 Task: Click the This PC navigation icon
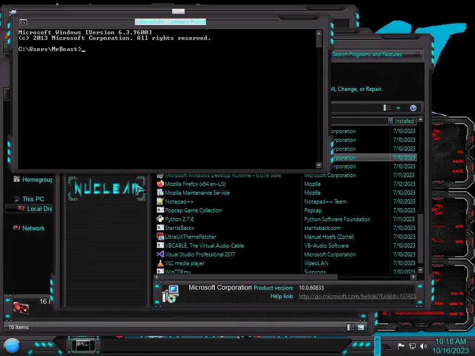tap(17, 198)
